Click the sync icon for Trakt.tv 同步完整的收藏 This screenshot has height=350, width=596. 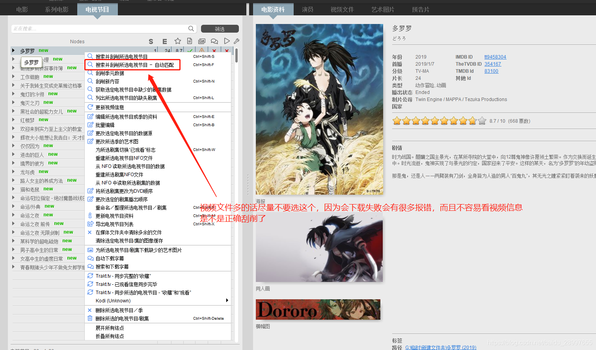coord(90,276)
